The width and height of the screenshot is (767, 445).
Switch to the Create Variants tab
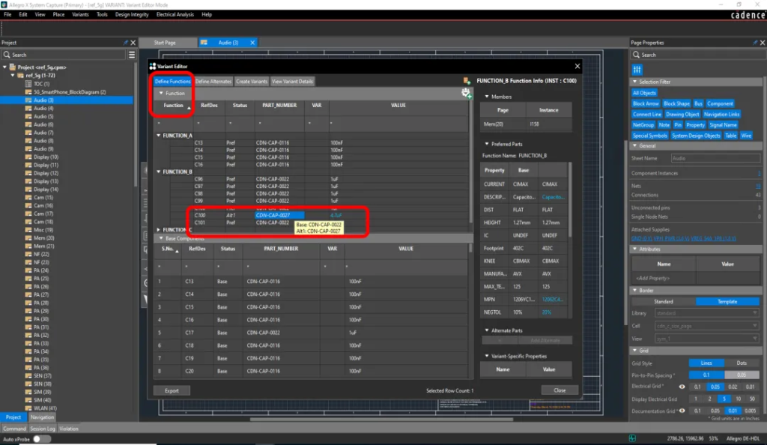pyautogui.click(x=251, y=81)
